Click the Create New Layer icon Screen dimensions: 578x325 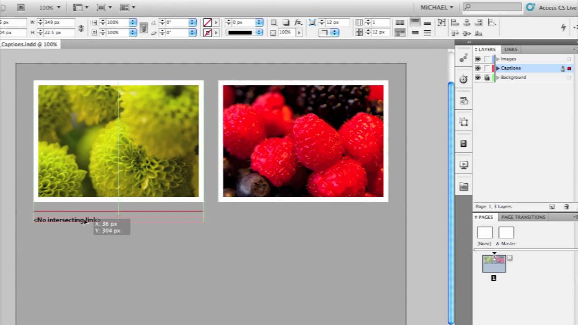coord(552,207)
